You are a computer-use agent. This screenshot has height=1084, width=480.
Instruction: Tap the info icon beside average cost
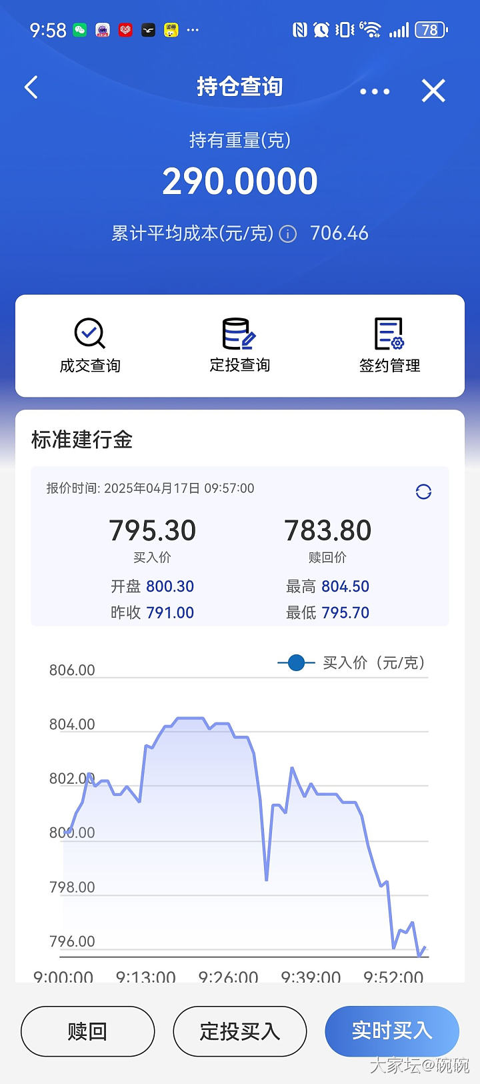[x=288, y=234]
